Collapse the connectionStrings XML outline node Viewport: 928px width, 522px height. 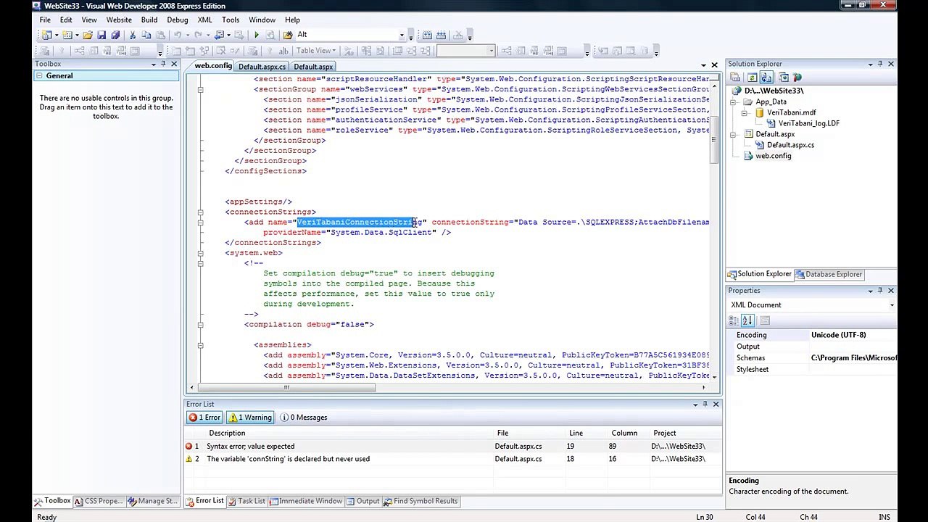tap(200, 212)
